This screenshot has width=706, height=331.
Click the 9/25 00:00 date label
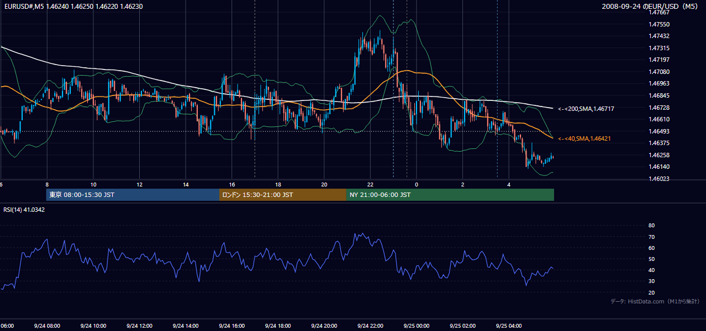pos(417,326)
